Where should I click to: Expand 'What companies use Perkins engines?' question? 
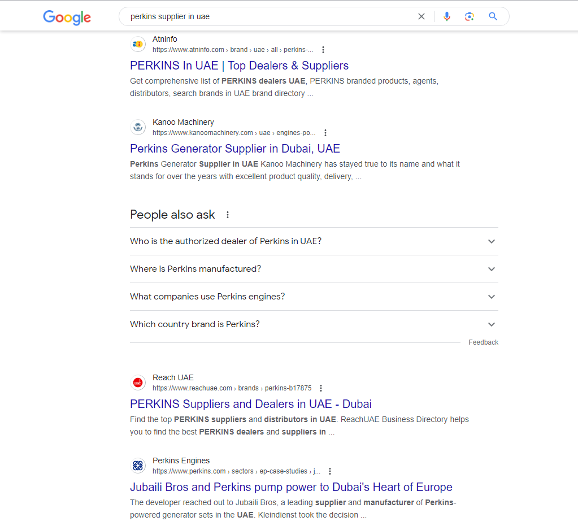coord(314,297)
